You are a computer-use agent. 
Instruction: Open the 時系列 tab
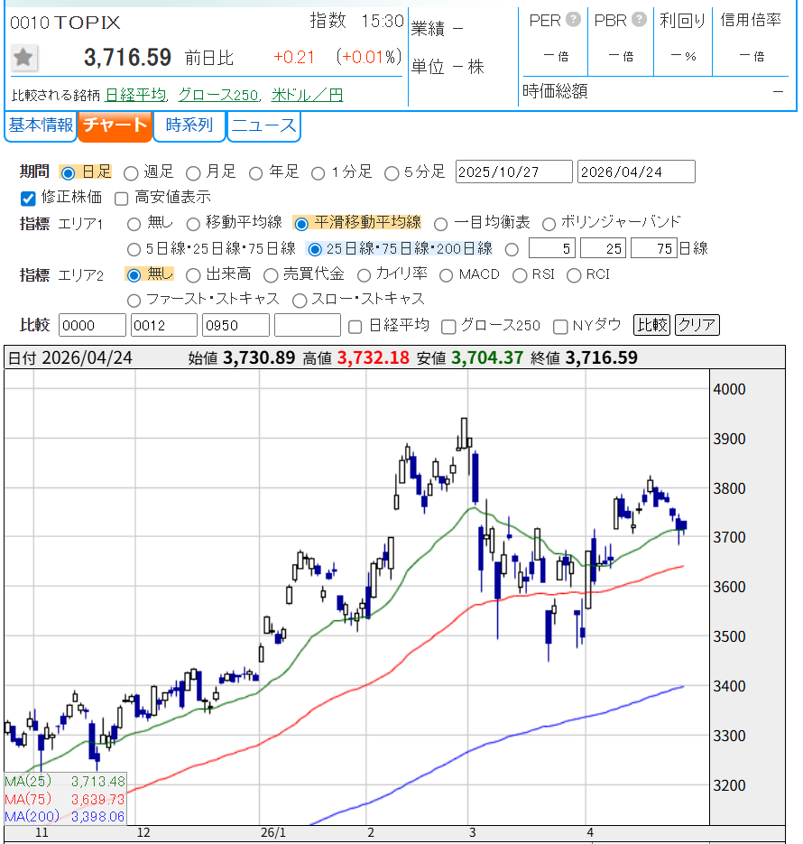(189, 126)
